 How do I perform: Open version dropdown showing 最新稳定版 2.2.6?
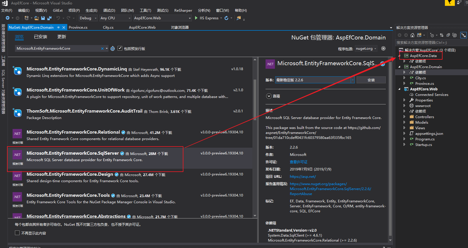315,80
